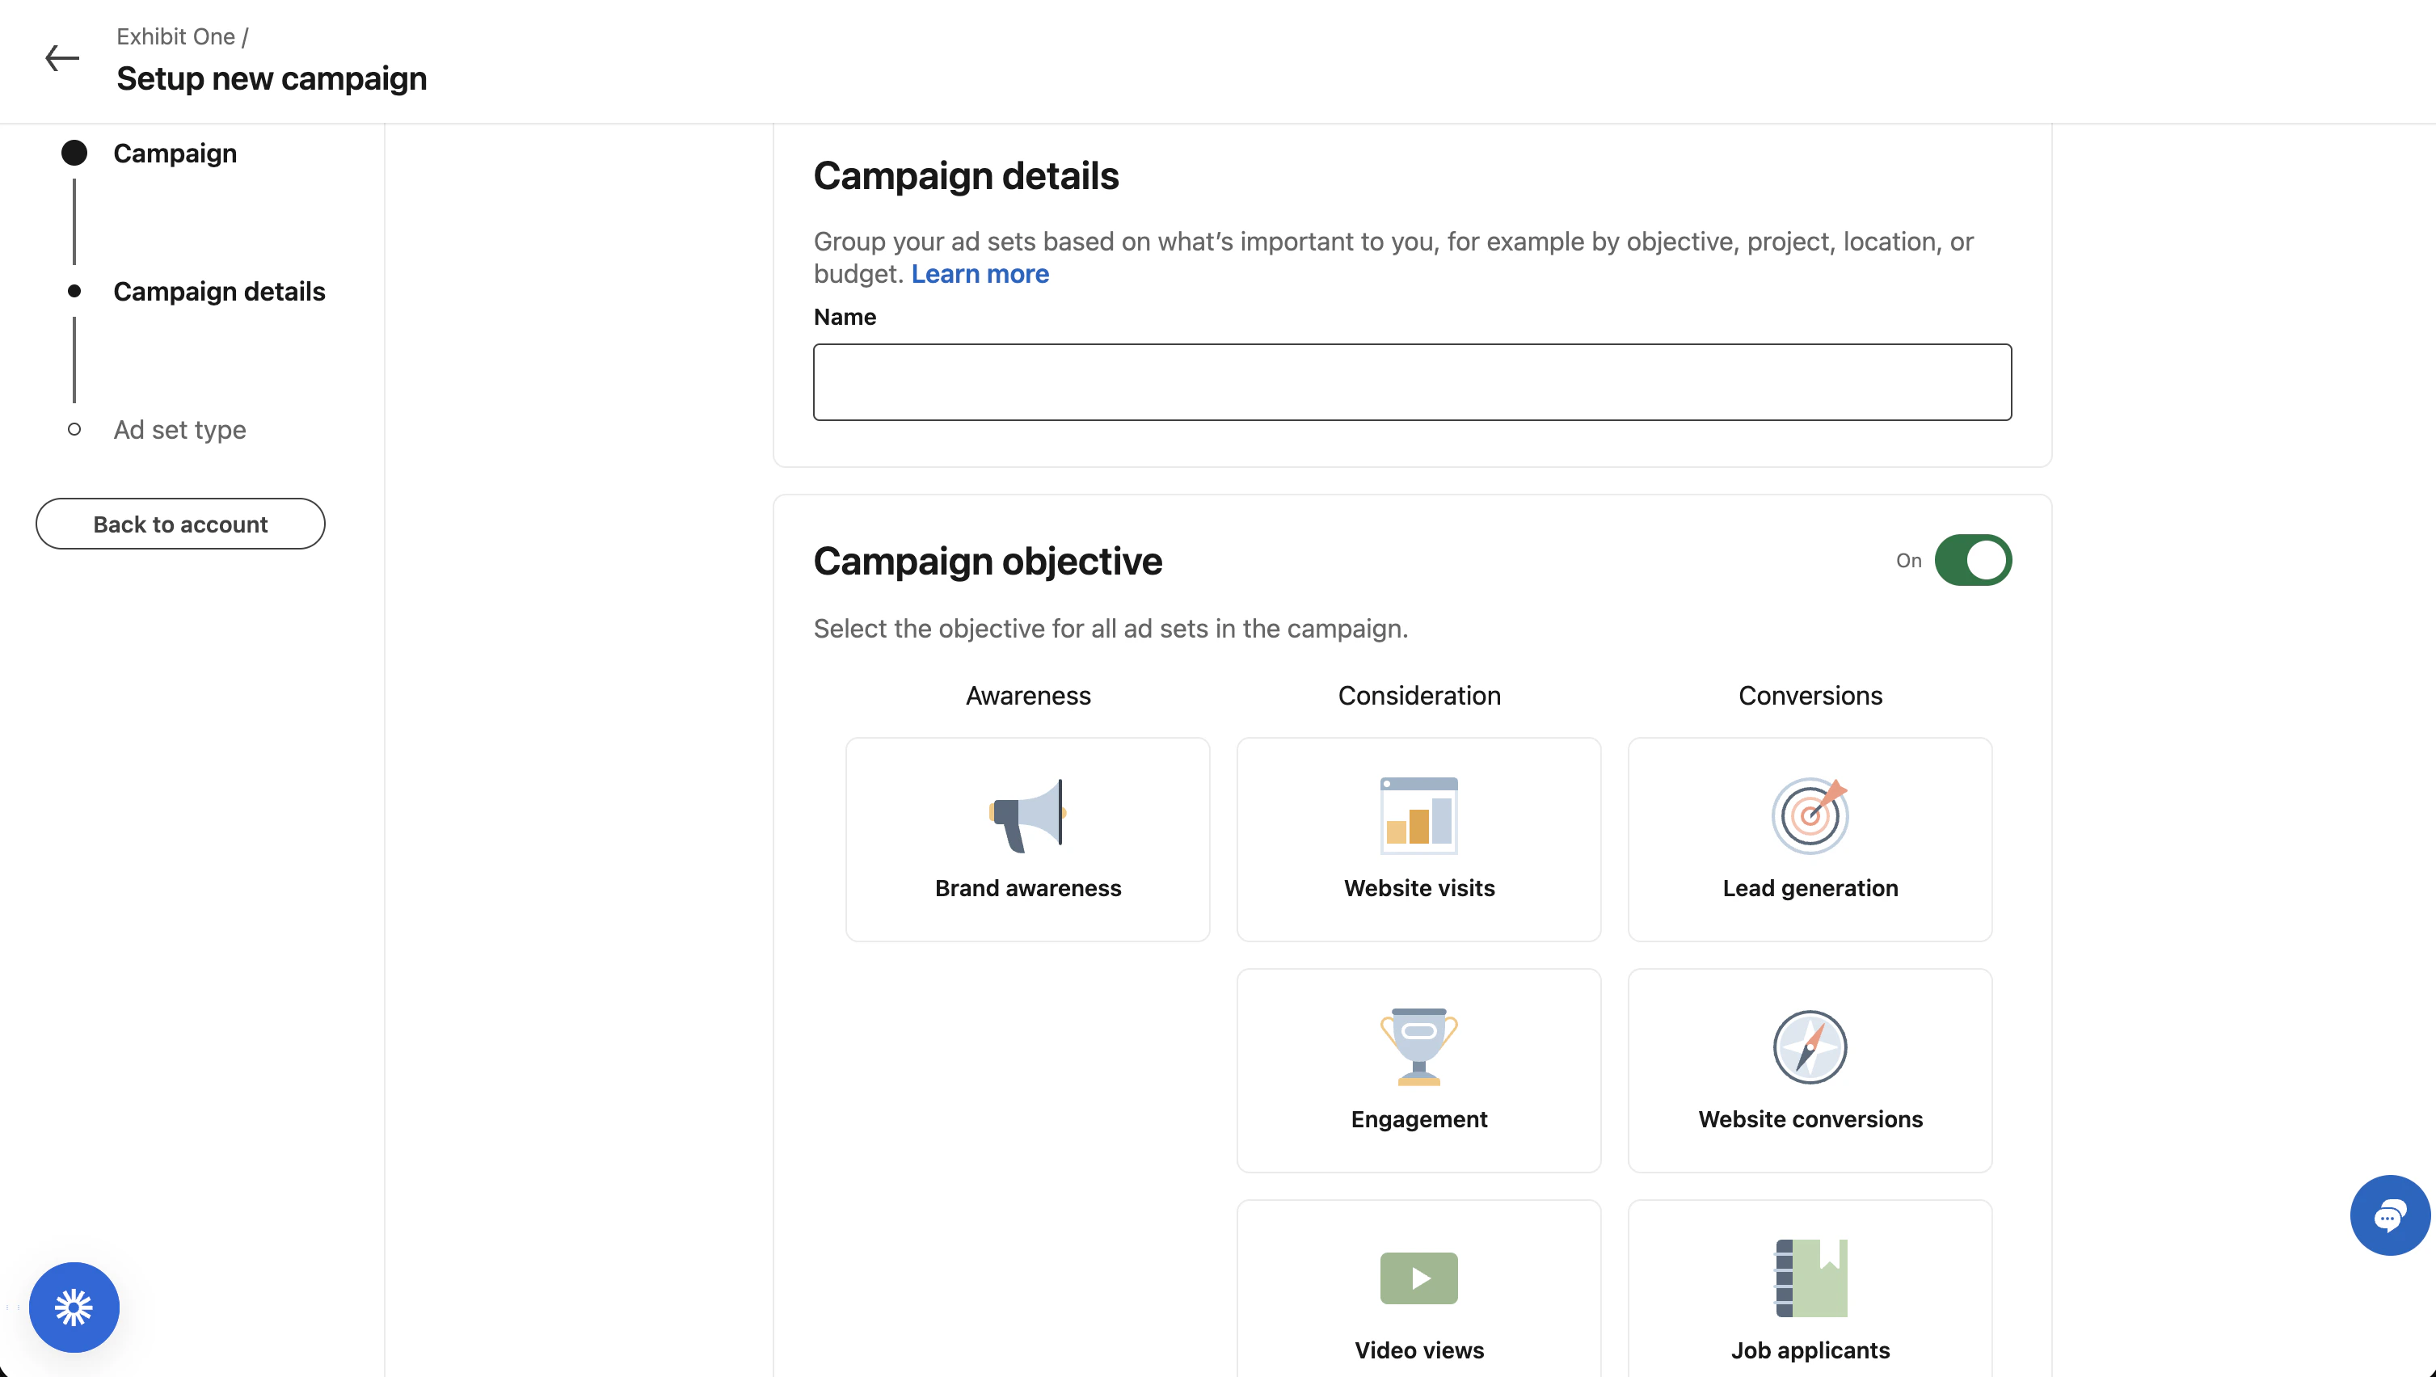Click the blue sparkle assistant button

click(74, 1307)
